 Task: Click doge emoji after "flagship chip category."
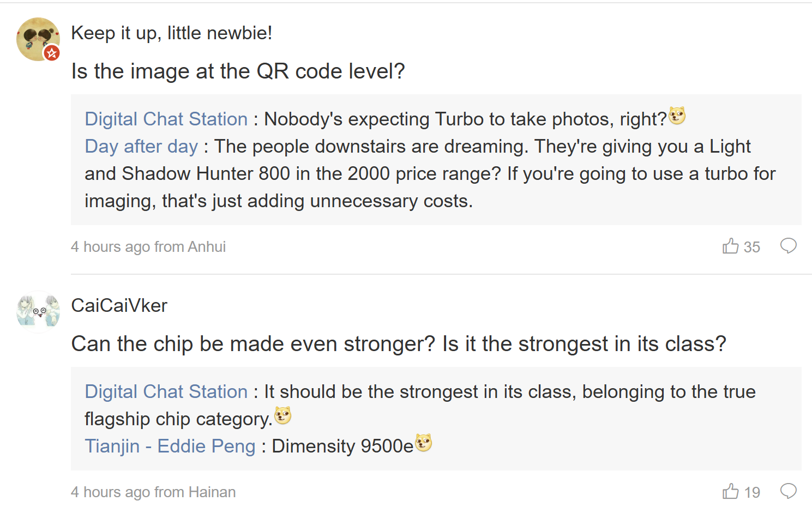pyautogui.click(x=282, y=416)
